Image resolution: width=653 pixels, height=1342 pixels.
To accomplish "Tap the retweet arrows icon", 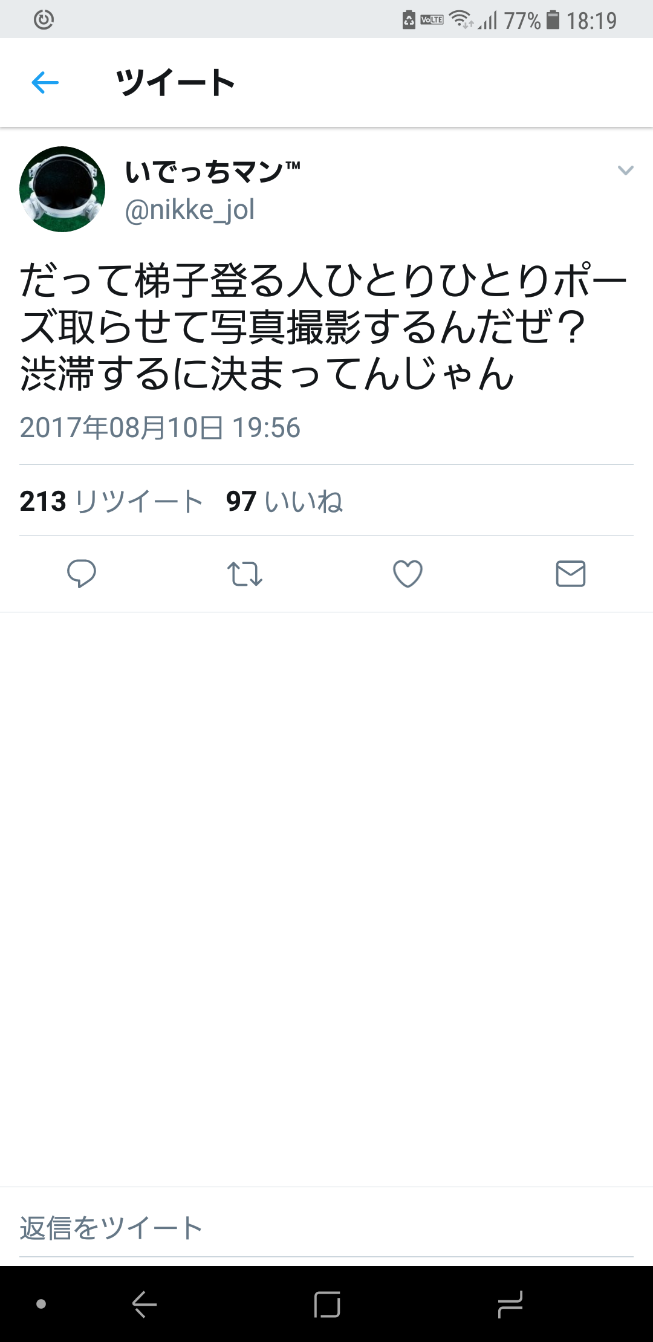I will 244,574.
